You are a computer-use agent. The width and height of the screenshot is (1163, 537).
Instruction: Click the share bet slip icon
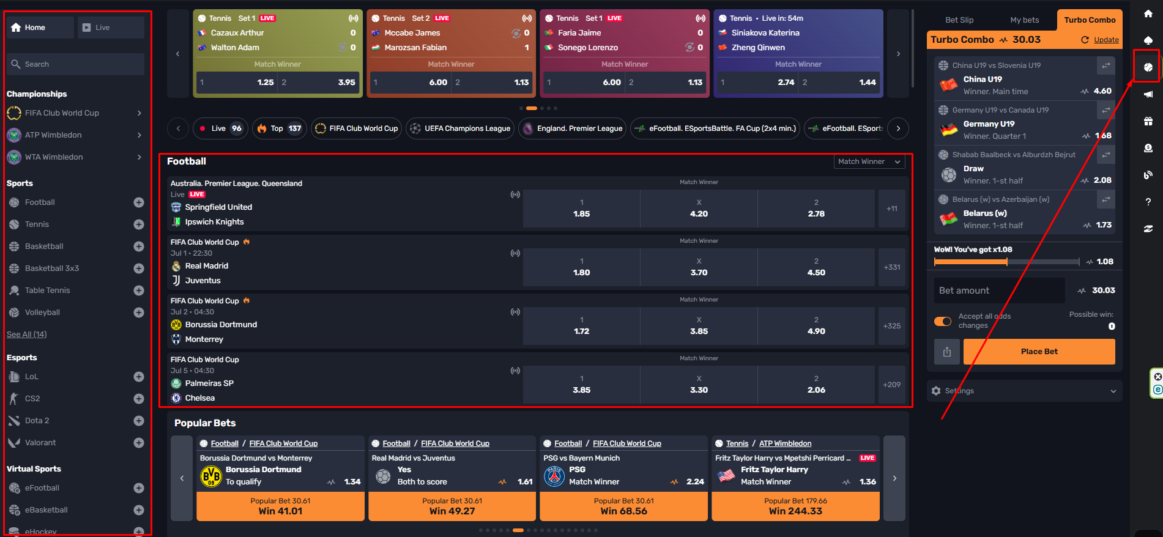tap(947, 352)
